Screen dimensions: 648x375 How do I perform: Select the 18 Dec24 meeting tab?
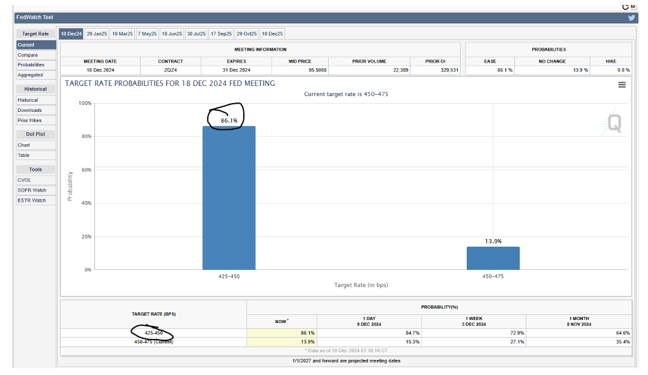click(72, 34)
